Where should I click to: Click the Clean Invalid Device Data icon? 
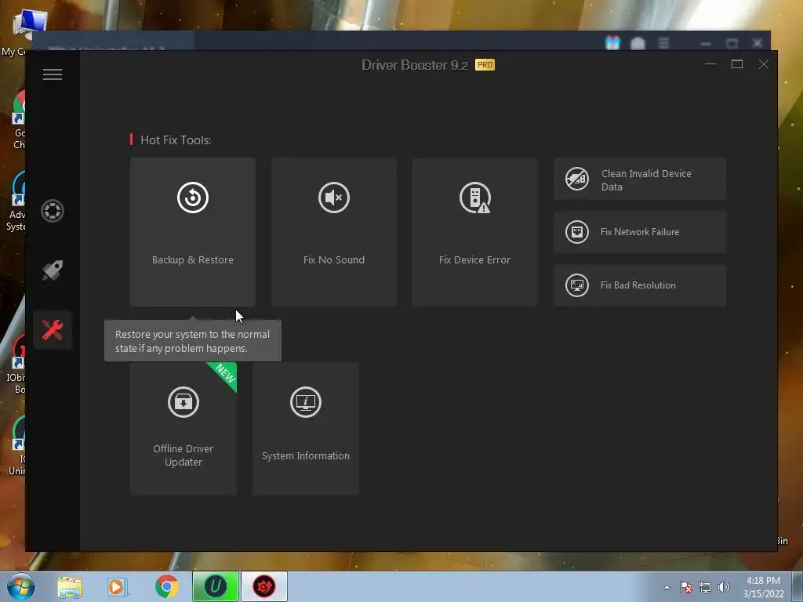(x=576, y=180)
